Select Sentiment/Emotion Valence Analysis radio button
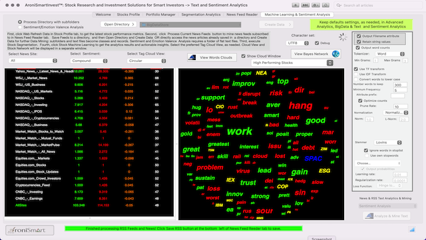Screen dimensions: 426x240 pyautogui.click(x=20, y=27)
